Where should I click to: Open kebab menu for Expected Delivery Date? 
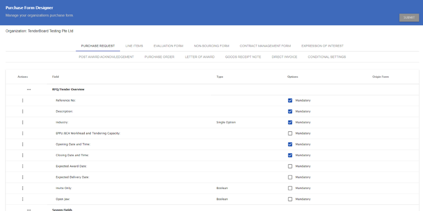coord(23,177)
